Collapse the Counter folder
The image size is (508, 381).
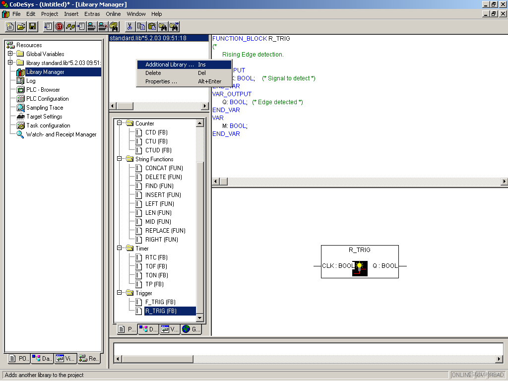coord(119,123)
